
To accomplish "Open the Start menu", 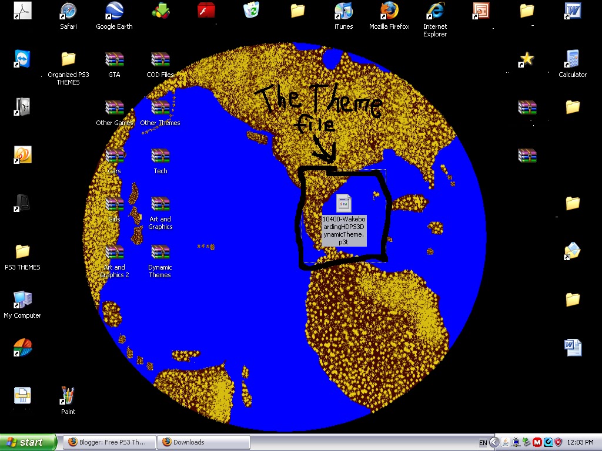I will [28, 442].
